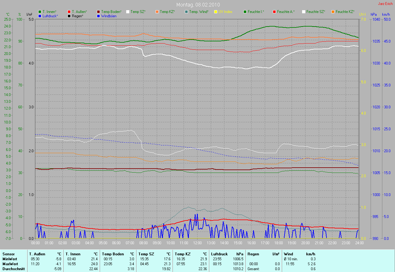
Task: Click the date title Montag, 08.02.2010
Action: (x=197, y=5)
